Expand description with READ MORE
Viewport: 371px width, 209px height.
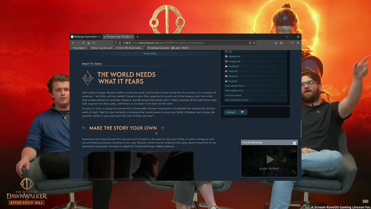click(x=150, y=54)
